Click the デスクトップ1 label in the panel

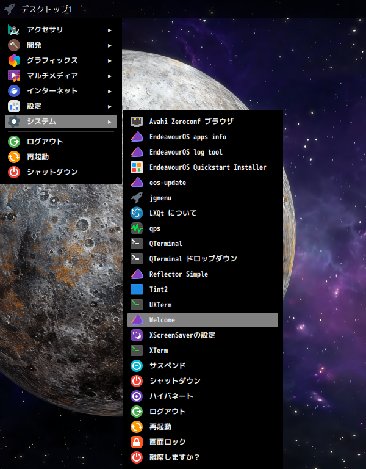click(46, 9)
